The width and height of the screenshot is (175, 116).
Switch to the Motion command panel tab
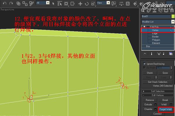(x=160, y=10)
